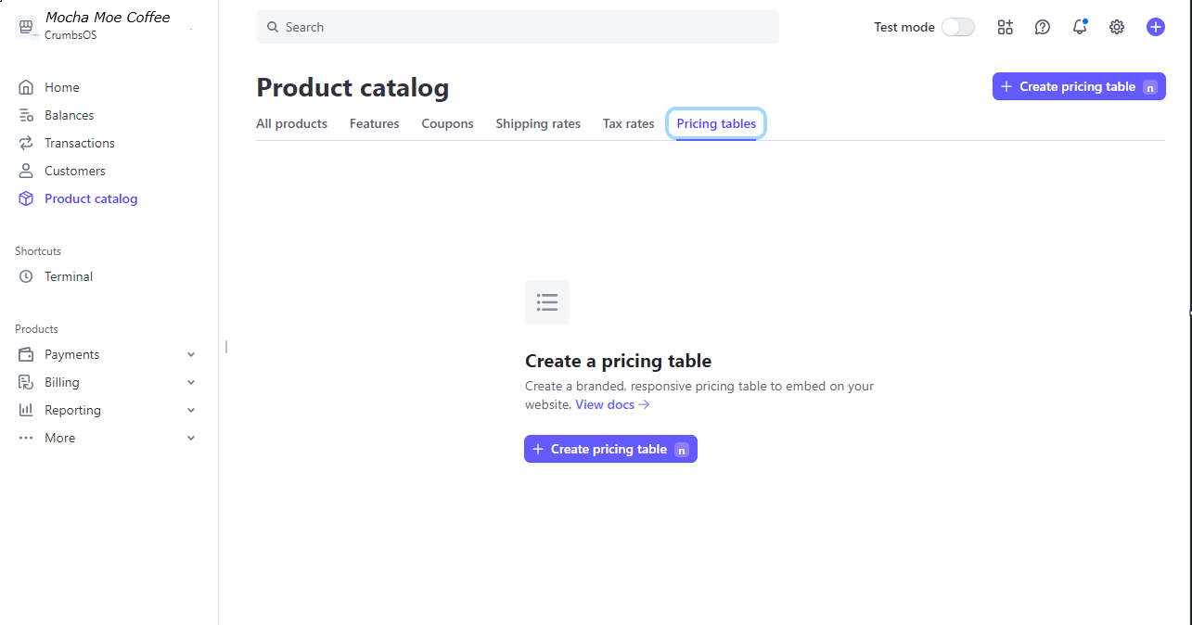Expand the Reporting section
The width and height of the screenshot is (1192, 625).
pyautogui.click(x=191, y=410)
